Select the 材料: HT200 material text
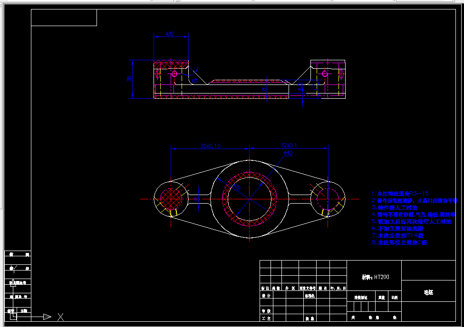Image resolution: width=464 pixels, height=327 pixels. click(376, 277)
